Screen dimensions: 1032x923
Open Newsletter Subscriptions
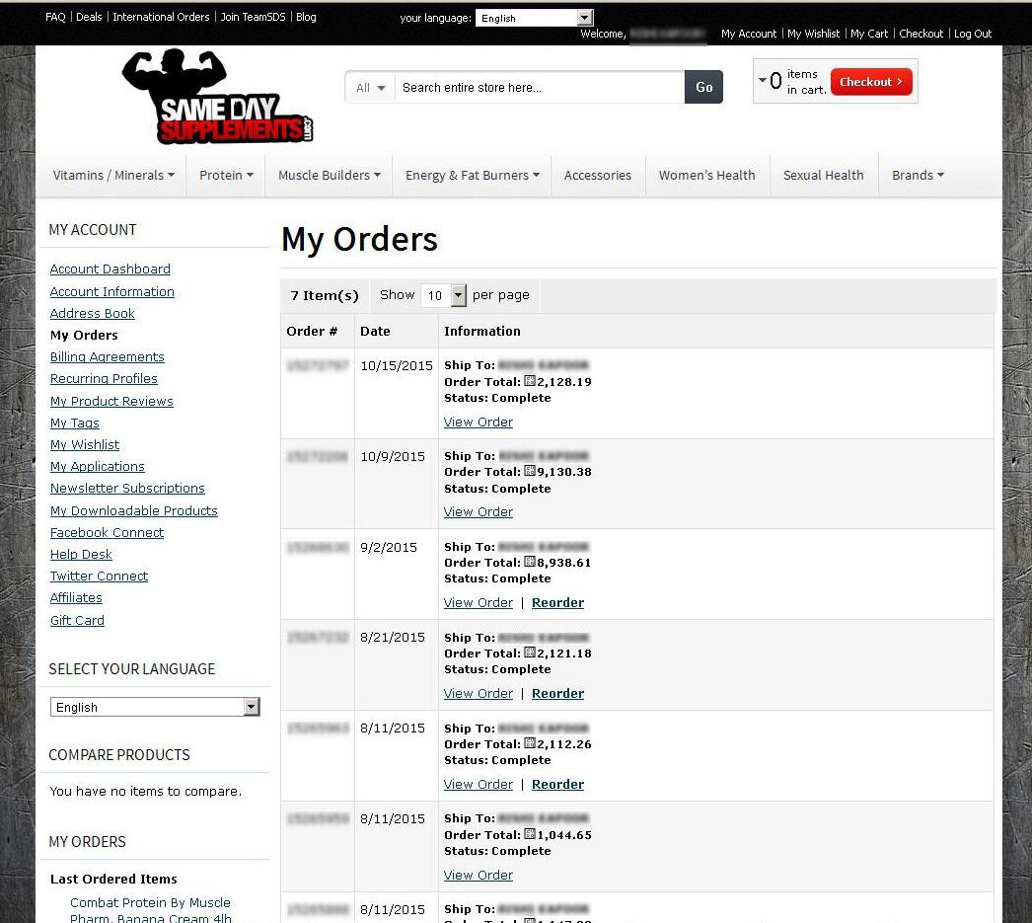pyautogui.click(x=127, y=488)
